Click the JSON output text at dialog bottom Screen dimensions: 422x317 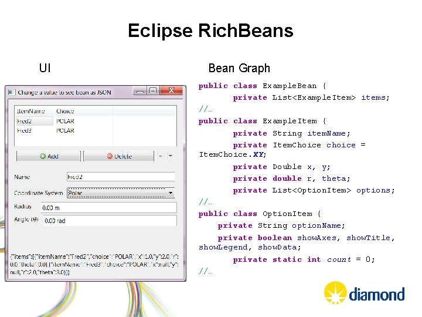[94, 264]
